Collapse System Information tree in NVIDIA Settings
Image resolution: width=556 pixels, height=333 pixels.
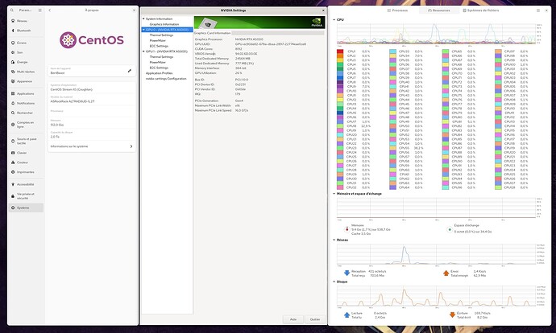point(143,18)
